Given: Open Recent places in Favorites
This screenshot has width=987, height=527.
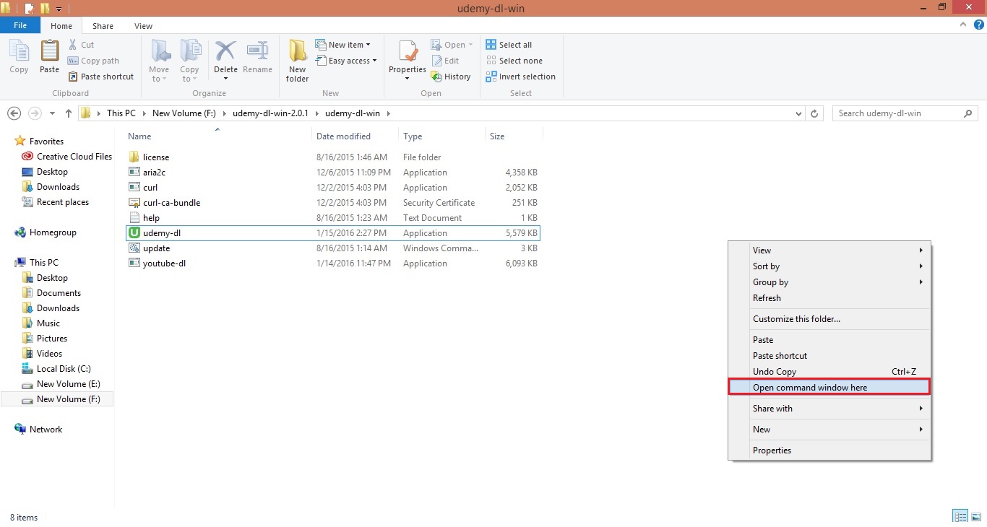Looking at the screenshot, I should tap(56, 202).
